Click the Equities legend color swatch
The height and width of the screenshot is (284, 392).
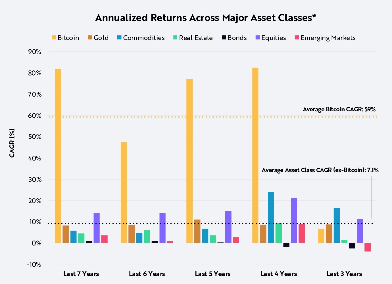[x=258, y=38]
